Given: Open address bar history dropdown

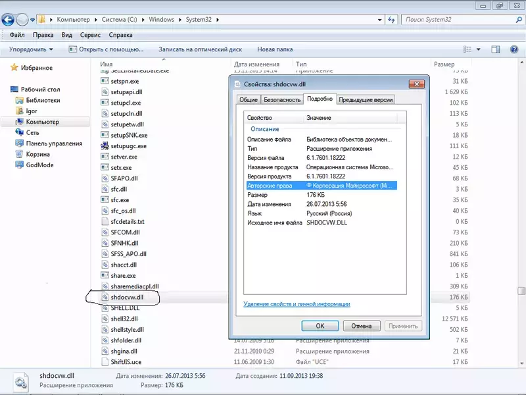Looking at the screenshot, I should (380, 20).
